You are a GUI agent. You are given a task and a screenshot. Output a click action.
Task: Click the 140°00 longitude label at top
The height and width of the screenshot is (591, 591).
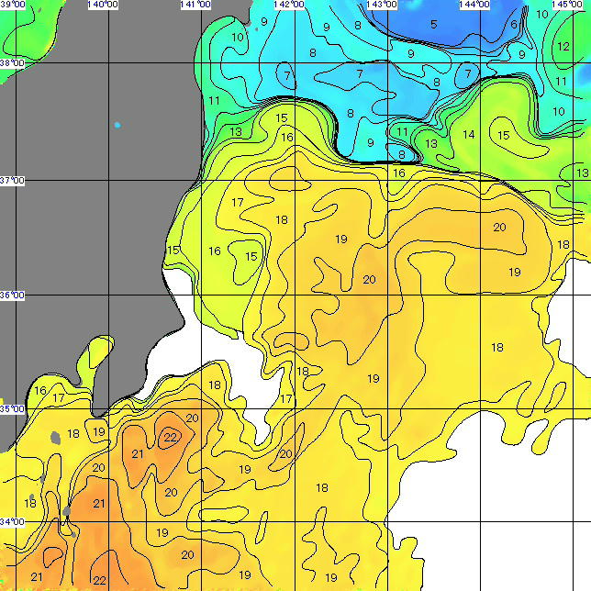tap(102, 5)
